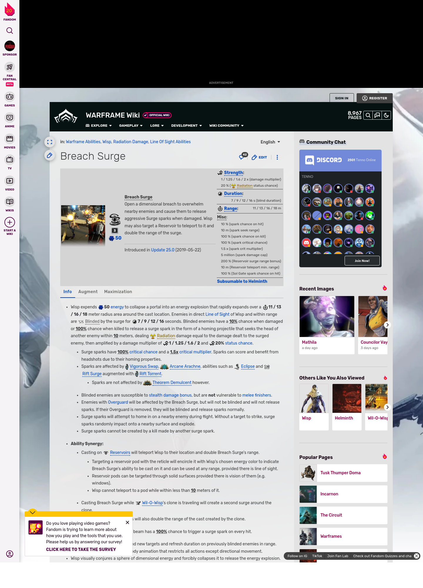Screen dimensions: 423x588
Task: Open the TikTok link
Action: (x=317, y=556)
